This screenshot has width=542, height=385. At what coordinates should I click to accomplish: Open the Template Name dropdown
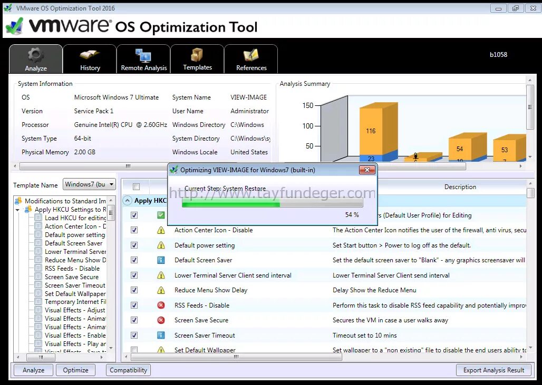(x=89, y=184)
